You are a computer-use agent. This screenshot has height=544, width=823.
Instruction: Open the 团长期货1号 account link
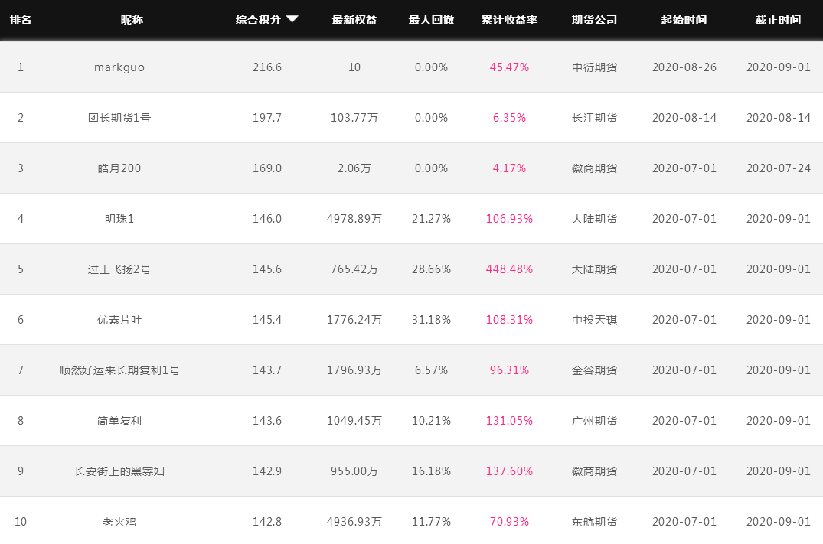click(119, 118)
